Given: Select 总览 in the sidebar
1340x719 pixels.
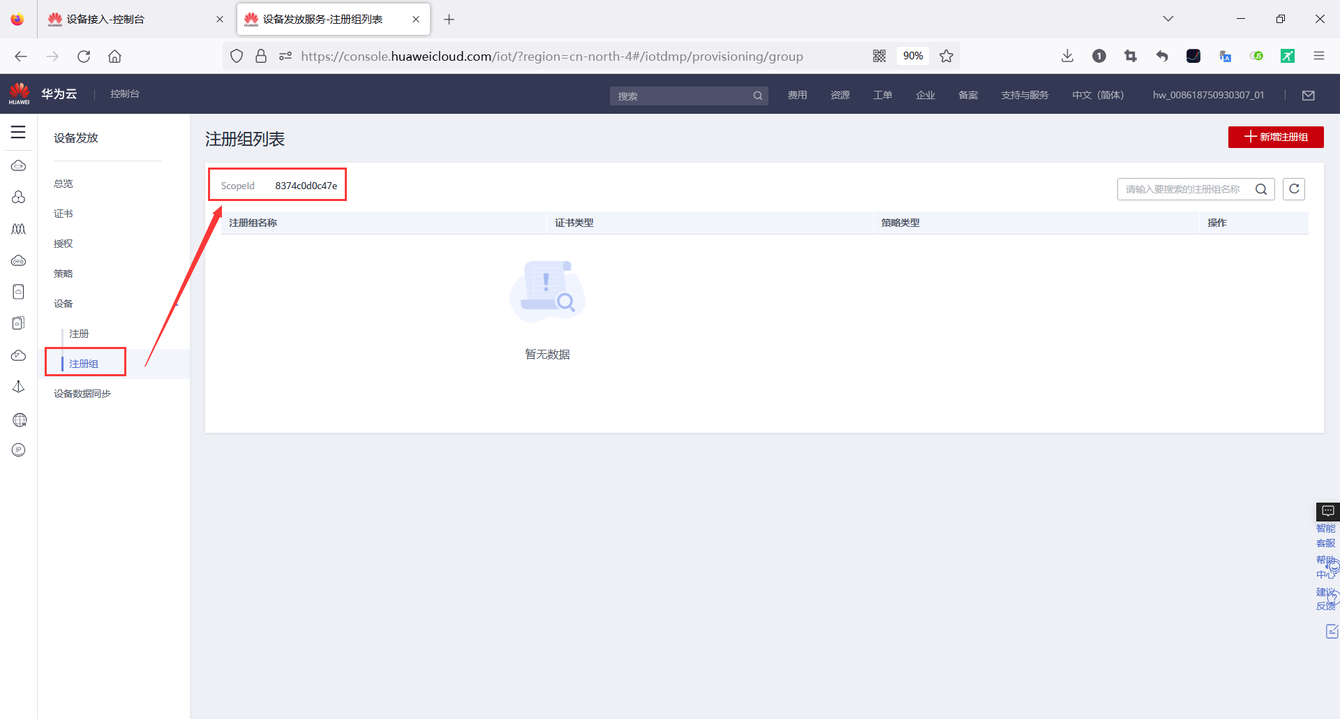Looking at the screenshot, I should click(64, 184).
